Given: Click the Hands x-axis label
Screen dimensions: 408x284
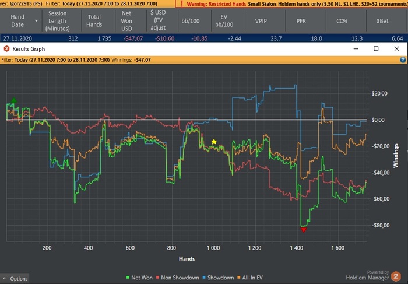Looking at the screenshot, I should coord(187,258).
